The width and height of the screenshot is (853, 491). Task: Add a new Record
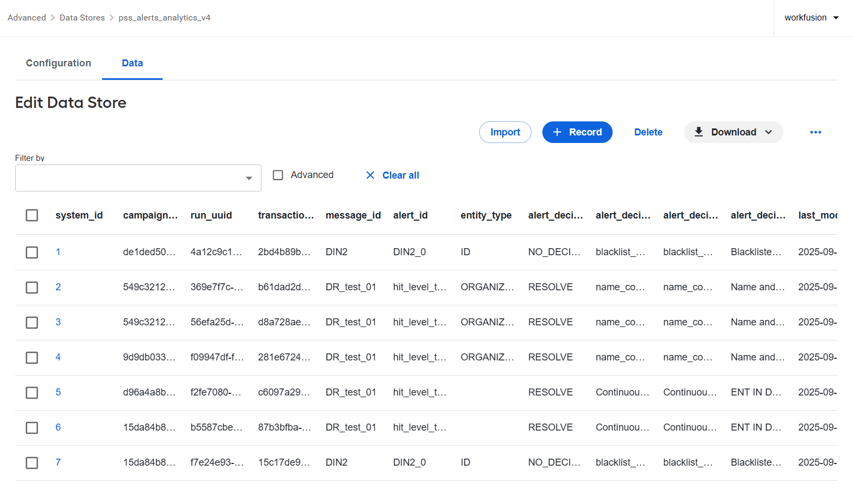[x=577, y=132]
